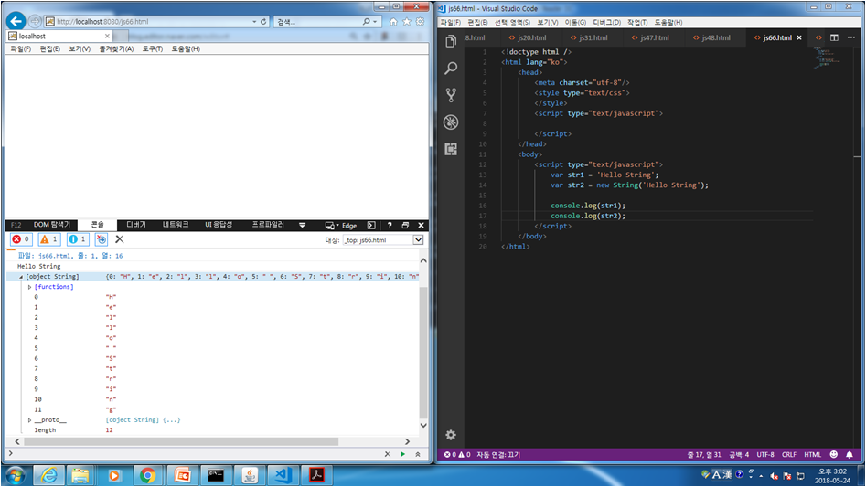Collapse the [object String] console entry

(21, 277)
